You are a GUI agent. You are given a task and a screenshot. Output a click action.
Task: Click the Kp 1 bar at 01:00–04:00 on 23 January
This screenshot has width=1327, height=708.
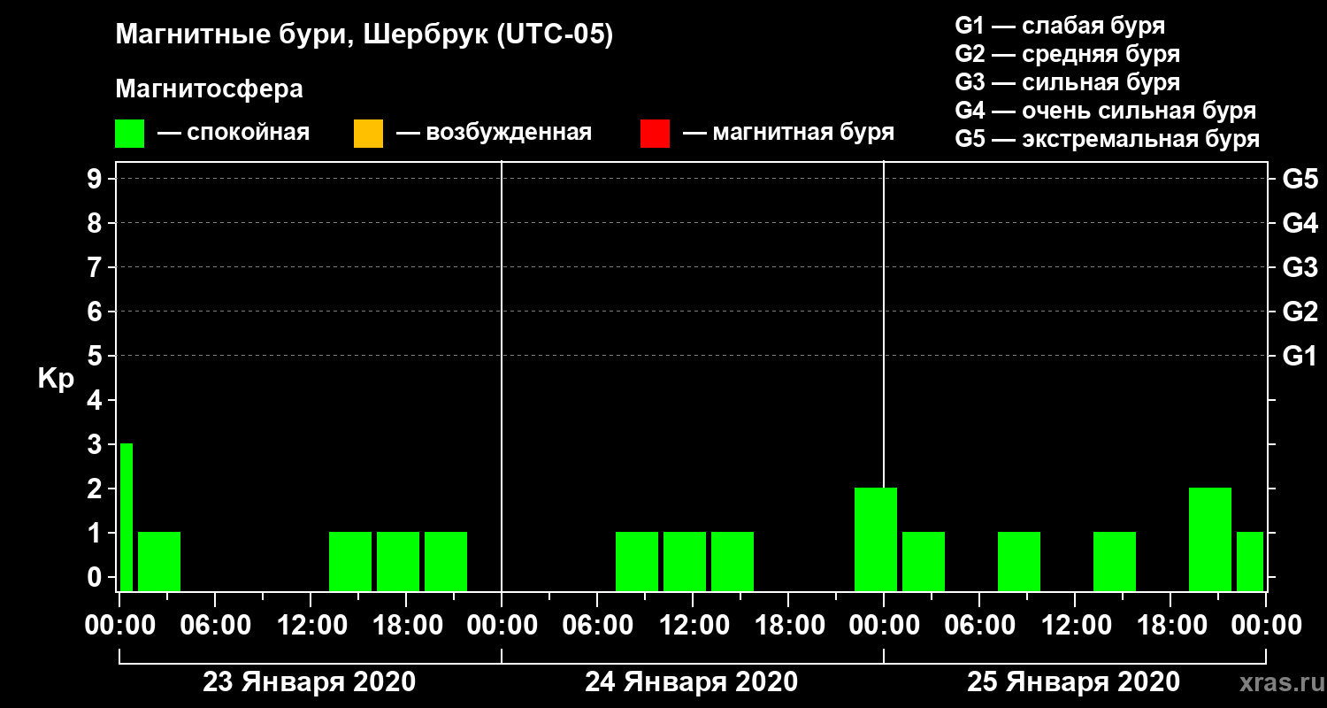pyautogui.click(x=159, y=561)
